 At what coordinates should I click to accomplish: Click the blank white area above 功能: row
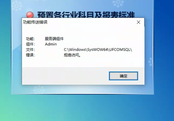tap(83, 32)
